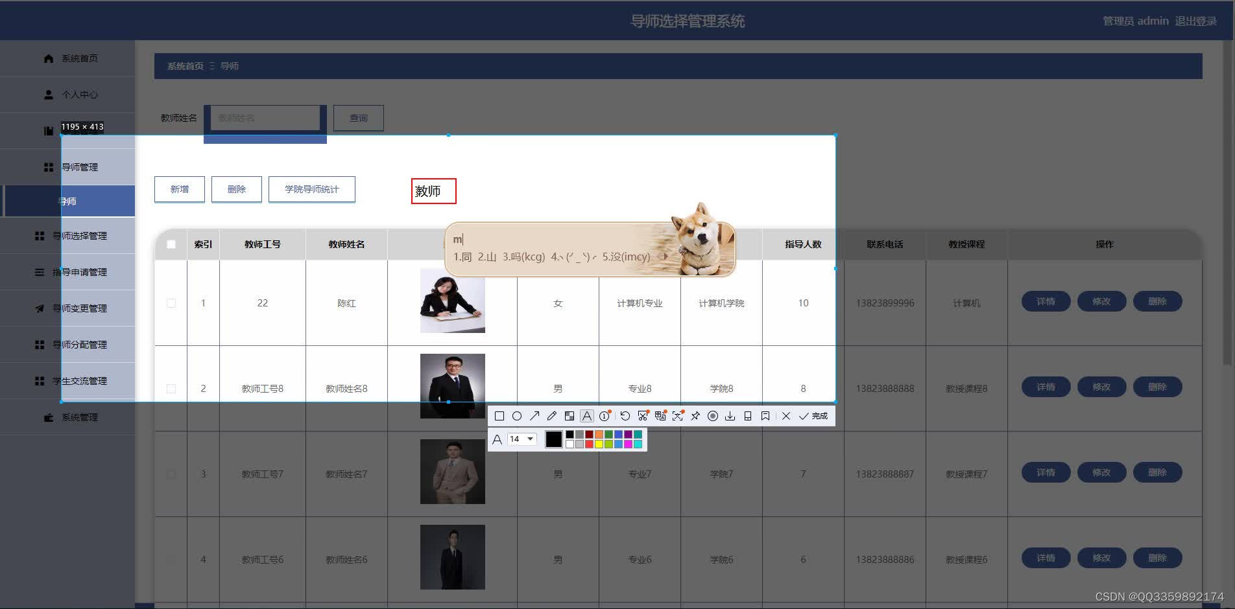
Task: Select the 导师 submenu item
Action: [67, 201]
